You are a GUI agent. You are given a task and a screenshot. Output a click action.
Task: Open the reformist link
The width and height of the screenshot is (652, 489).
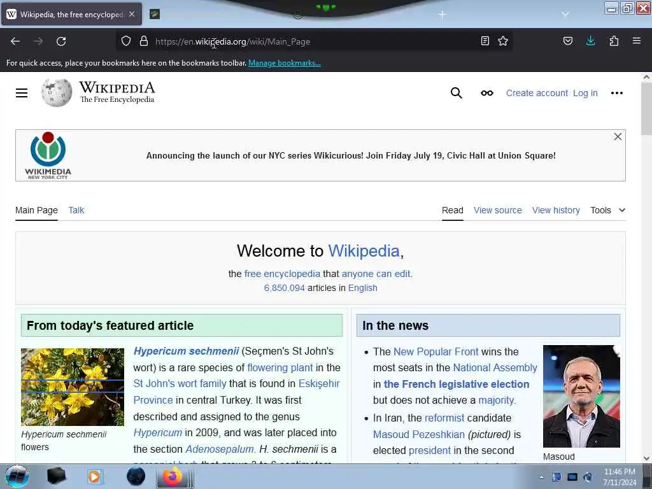pos(444,418)
